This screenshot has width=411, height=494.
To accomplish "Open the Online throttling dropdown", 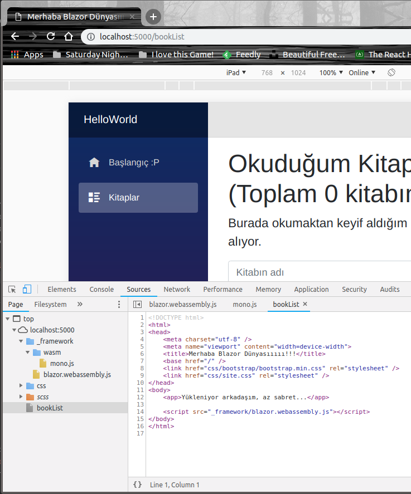I will tap(362, 73).
